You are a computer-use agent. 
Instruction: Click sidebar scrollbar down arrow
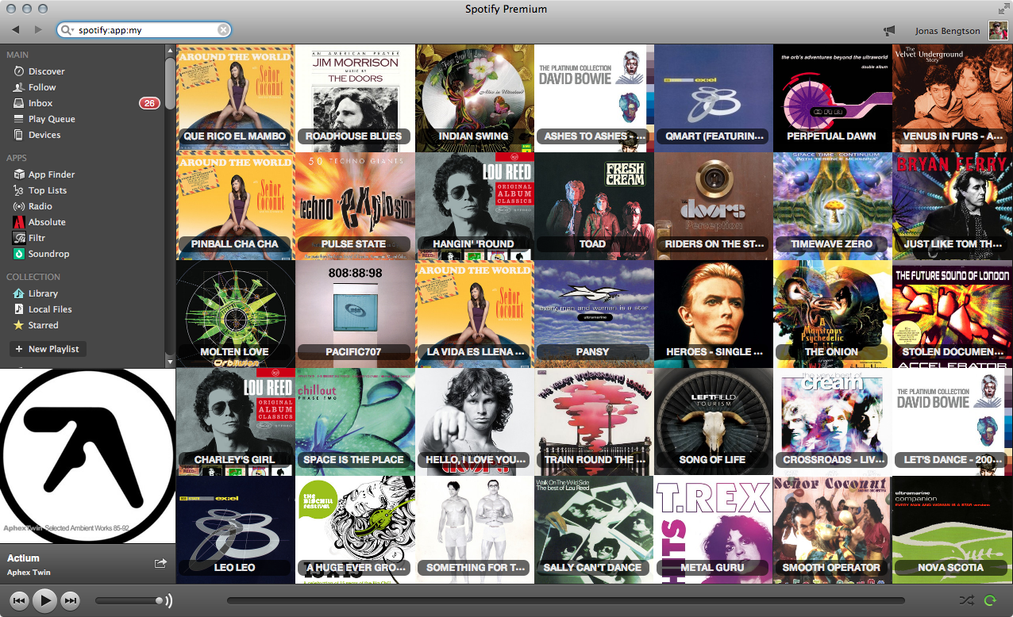point(169,362)
